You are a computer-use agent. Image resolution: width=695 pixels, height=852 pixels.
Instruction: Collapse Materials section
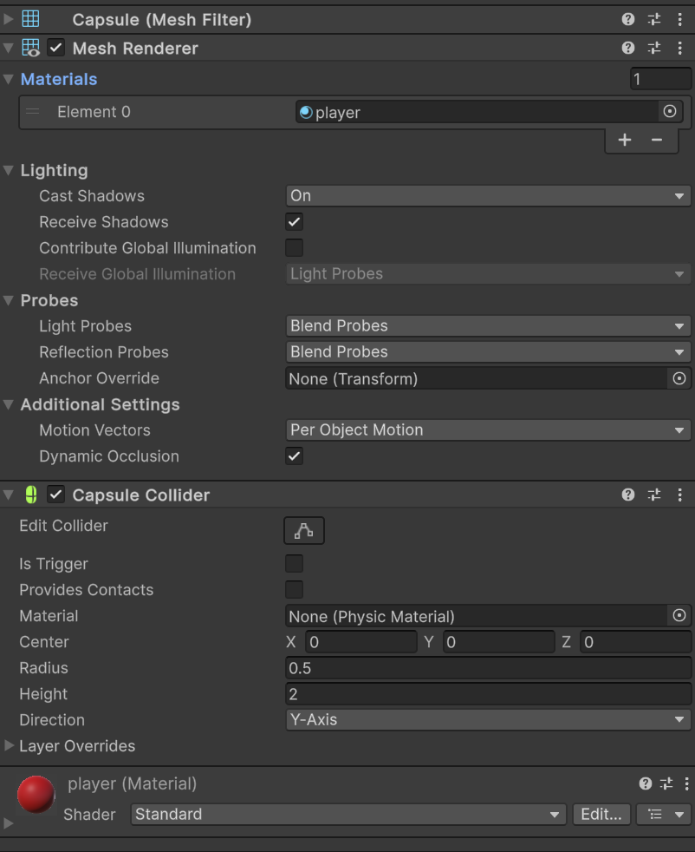click(8, 79)
